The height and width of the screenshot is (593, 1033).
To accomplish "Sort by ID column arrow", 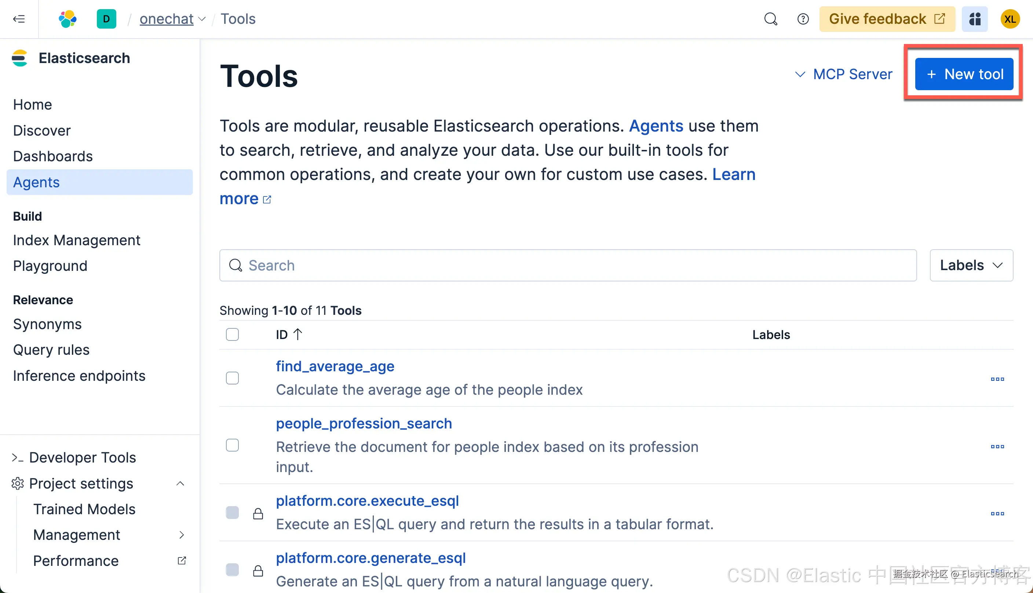I will (x=298, y=335).
